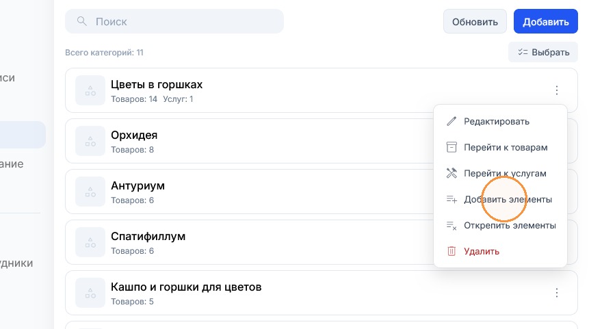Click the archive box goods icon
The width and height of the screenshot is (589, 329).
(x=451, y=147)
